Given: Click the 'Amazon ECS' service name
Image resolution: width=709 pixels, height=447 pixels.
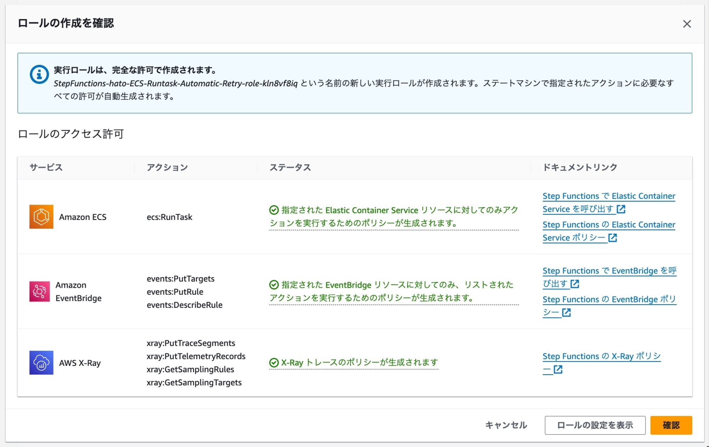Looking at the screenshot, I should click(x=83, y=217).
